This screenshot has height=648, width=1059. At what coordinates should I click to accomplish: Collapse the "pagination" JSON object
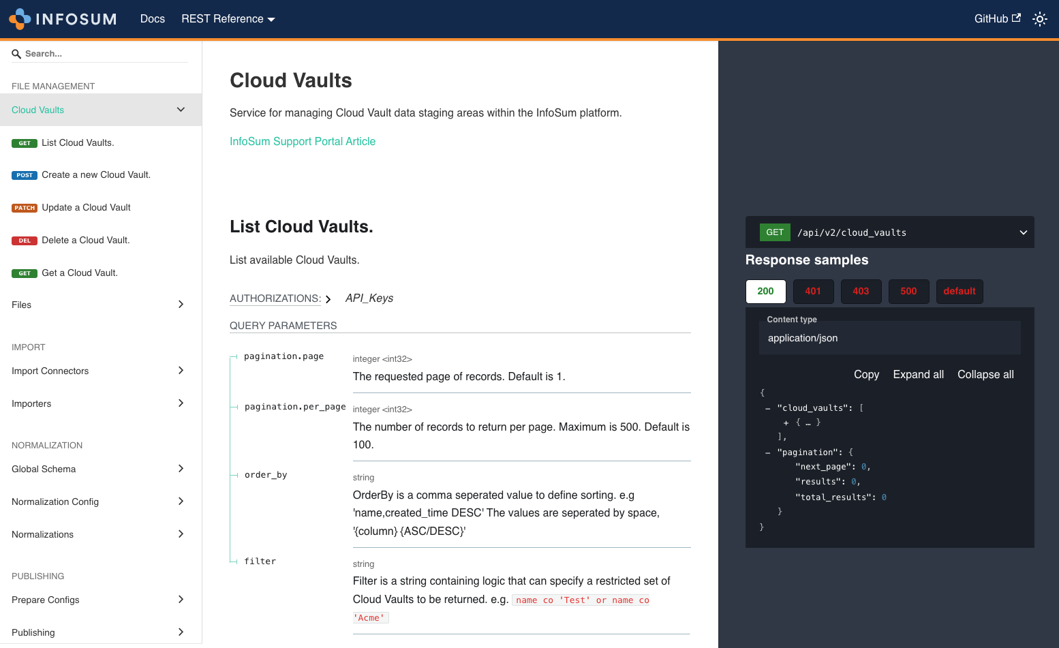[x=768, y=452]
